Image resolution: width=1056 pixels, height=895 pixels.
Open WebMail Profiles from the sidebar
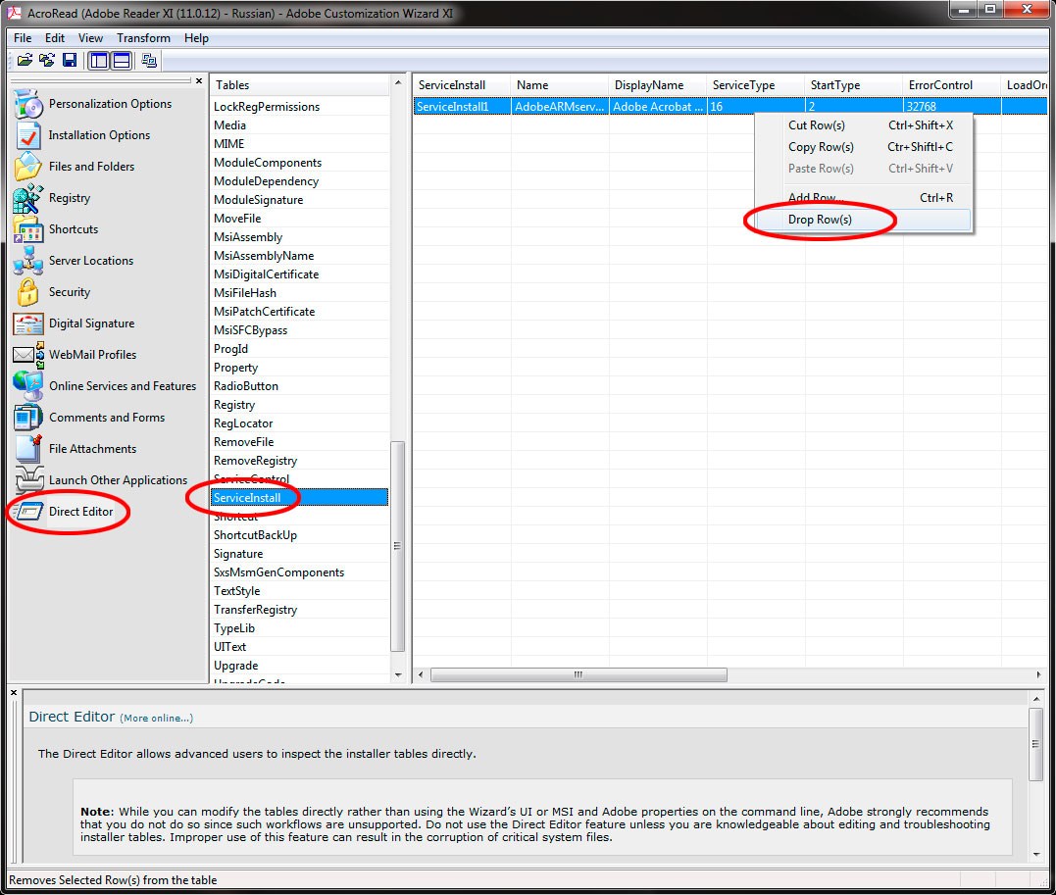92,355
